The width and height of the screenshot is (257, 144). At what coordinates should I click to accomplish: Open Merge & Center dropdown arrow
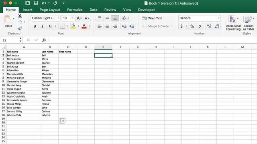[x=172, y=26]
